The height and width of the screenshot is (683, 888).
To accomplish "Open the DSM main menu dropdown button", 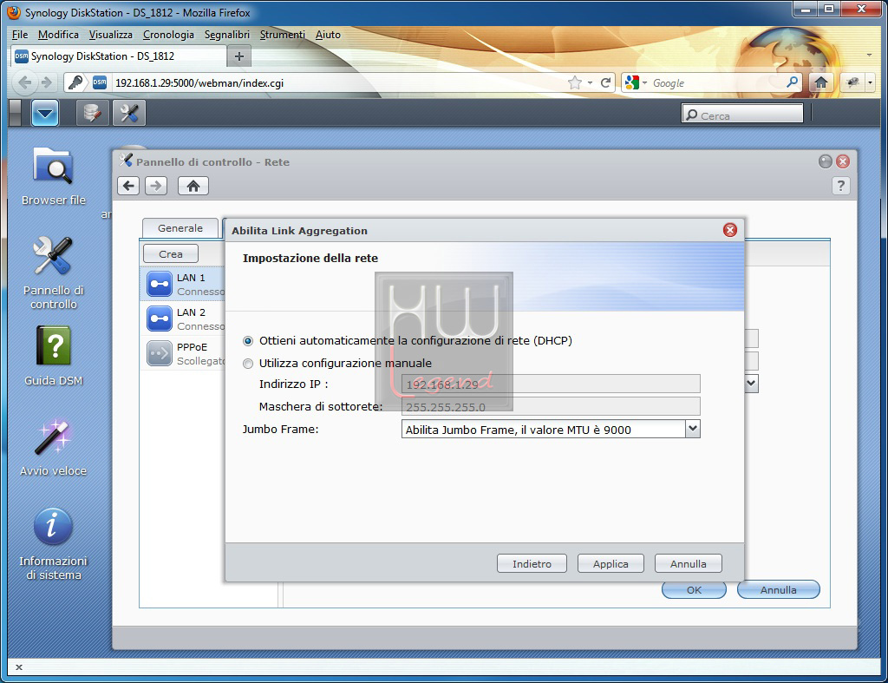I will tap(45, 113).
